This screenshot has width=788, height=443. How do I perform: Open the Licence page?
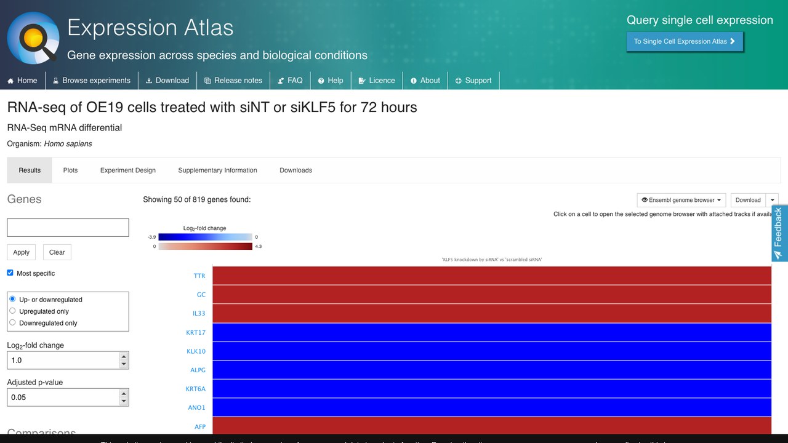click(x=377, y=81)
